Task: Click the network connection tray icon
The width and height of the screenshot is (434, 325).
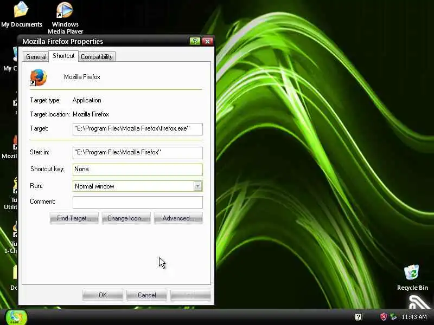Action: click(393, 317)
